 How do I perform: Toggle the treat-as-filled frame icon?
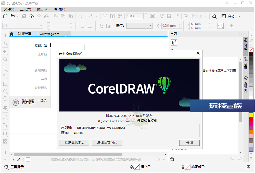[x=221, y=26]
